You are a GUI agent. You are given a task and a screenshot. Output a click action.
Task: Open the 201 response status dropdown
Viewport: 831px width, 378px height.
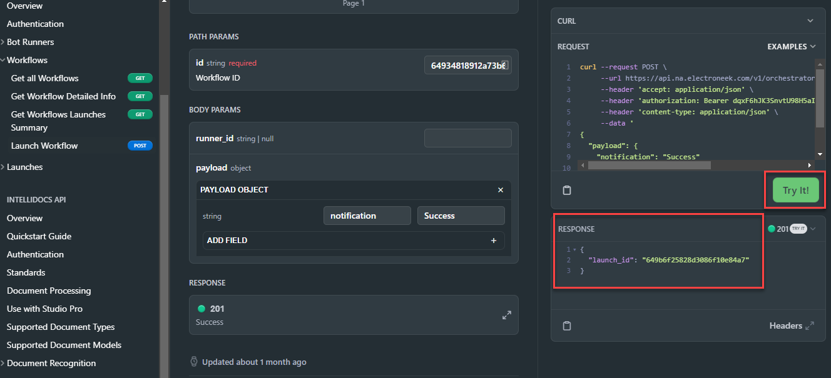[x=792, y=229]
